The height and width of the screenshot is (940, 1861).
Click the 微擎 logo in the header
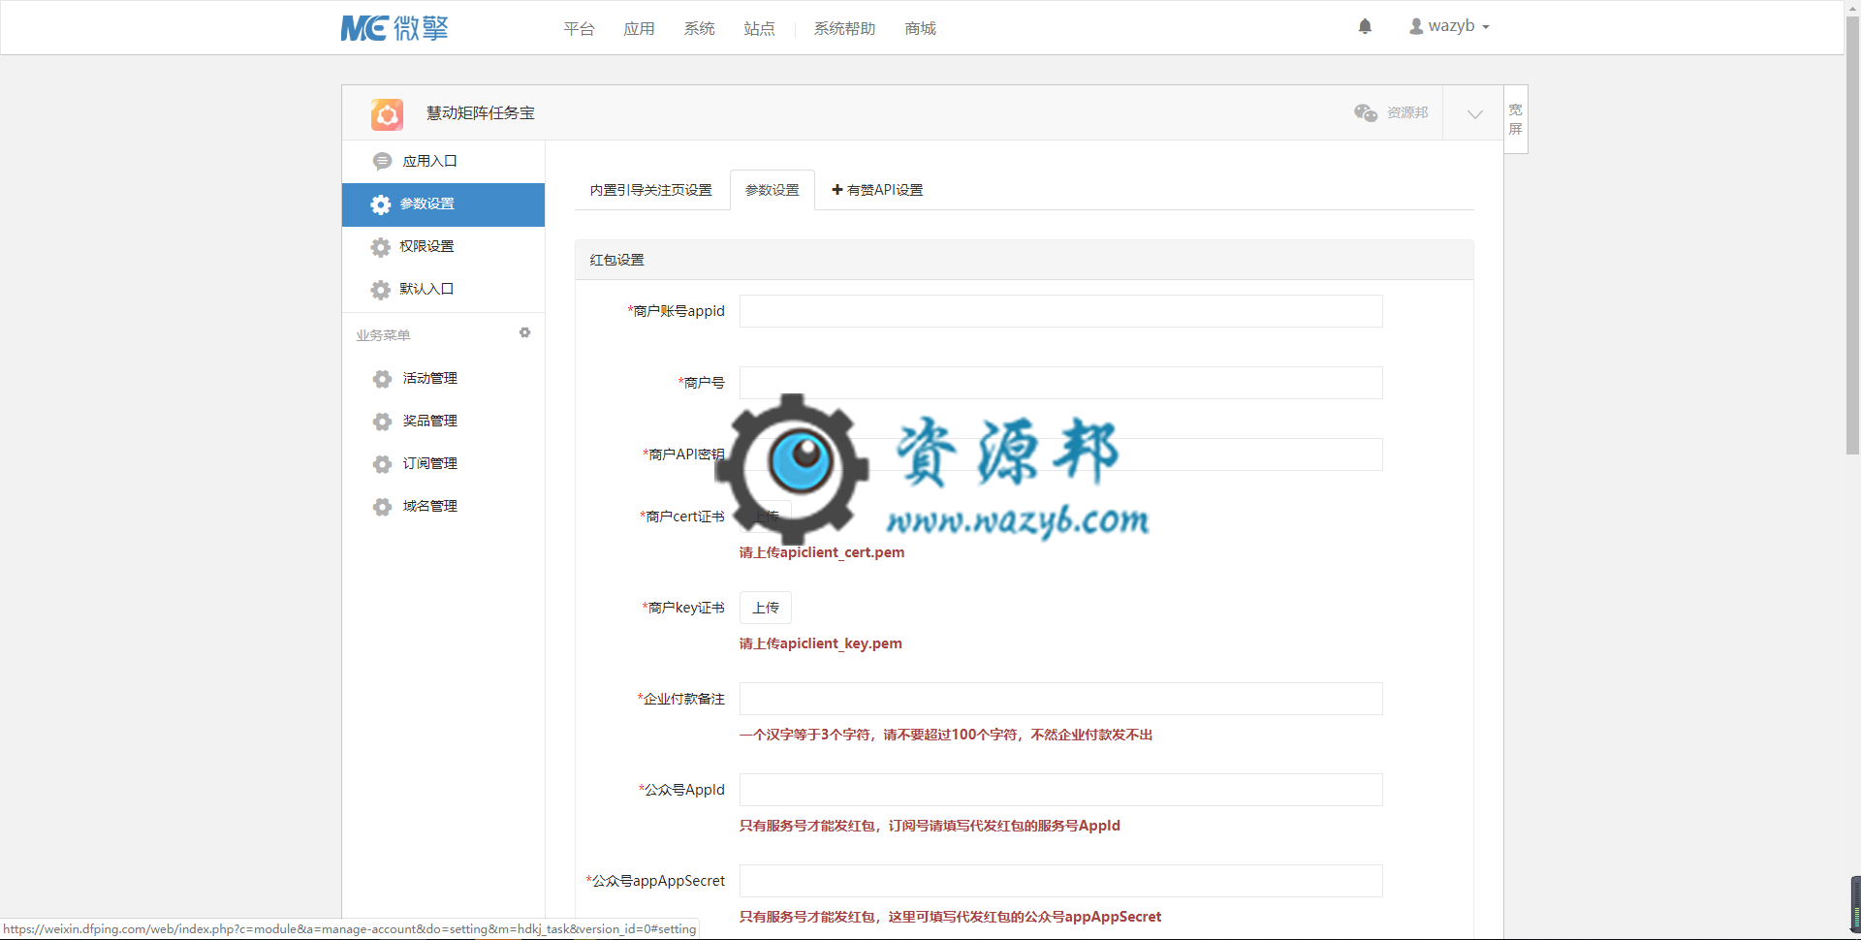coord(394,28)
